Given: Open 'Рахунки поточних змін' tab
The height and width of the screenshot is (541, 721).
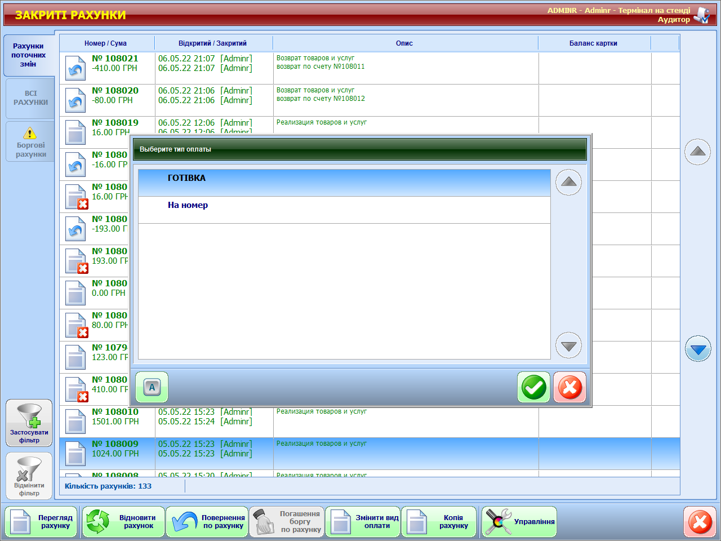Looking at the screenshot, I should (x=29, y=55).
